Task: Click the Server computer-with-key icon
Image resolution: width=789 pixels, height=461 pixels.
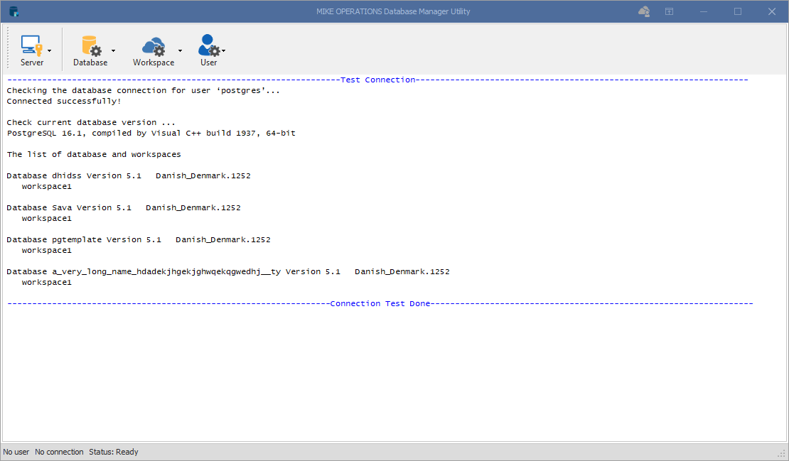Action: (x=31, y=45)
